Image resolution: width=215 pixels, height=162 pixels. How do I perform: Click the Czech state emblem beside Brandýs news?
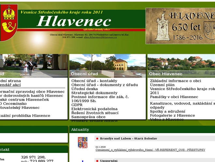[x=82, y=143]
